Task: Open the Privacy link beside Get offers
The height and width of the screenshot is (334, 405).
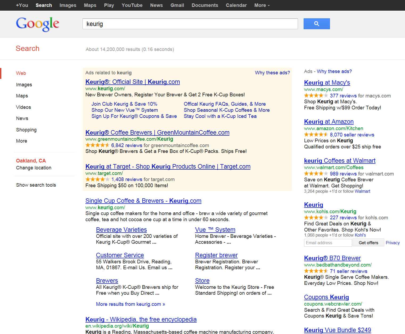Action: [x=393, y=243]
